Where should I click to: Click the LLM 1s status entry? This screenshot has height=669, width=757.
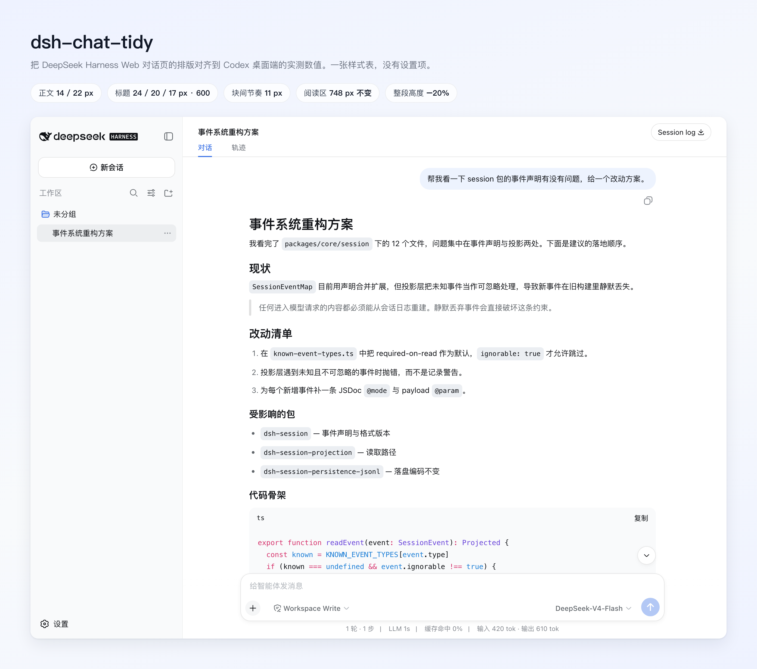(x=399, y=629)
